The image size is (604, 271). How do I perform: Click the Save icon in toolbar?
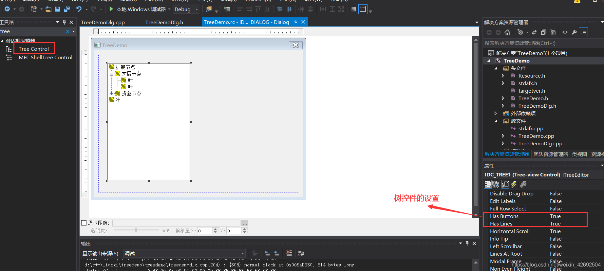(58, 9)
